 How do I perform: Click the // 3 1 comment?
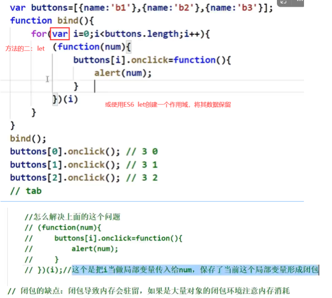[142, 165]
